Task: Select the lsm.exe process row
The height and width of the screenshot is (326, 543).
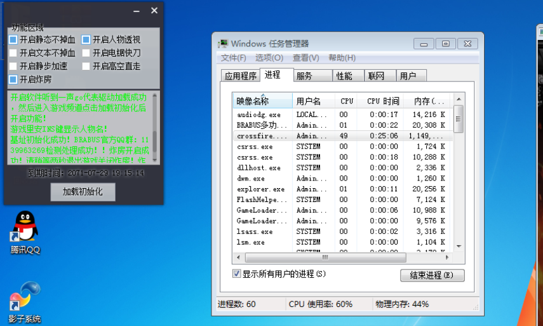Action: tap(343, 242)
